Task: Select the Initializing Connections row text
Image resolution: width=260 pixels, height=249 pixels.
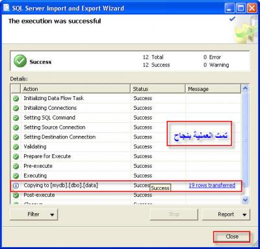Action: (50, 108)
